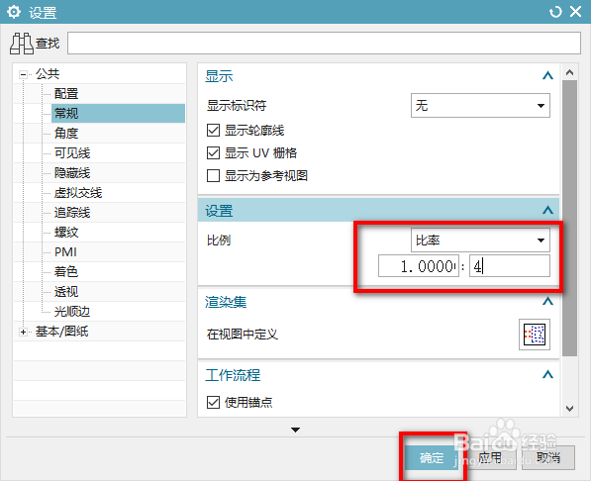This screenshot has width=591, height=481.
Task: Select 追踪线 in the tree
Action: point(72,213)
